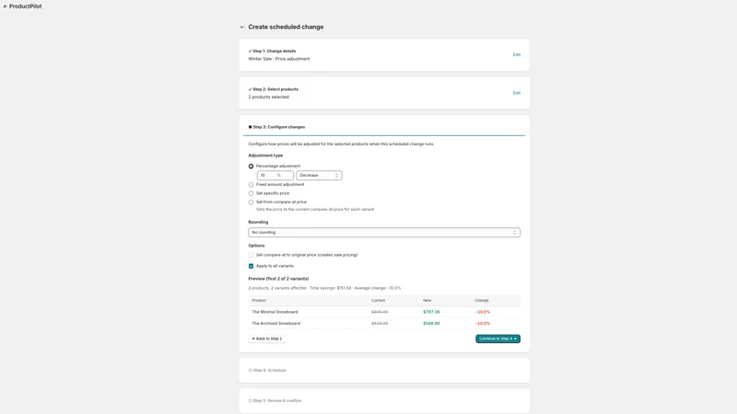The width and height of the screenshot is (737, 414).
Task: Click new price $566.96
Action: [431, 324]
